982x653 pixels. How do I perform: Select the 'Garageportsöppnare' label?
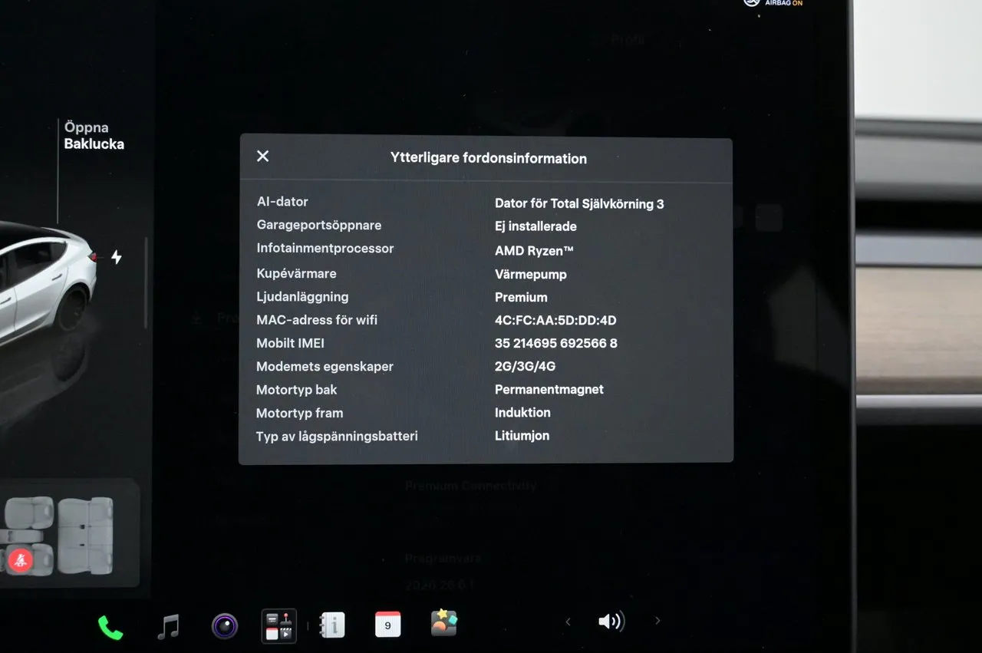[x=319, y=226]
